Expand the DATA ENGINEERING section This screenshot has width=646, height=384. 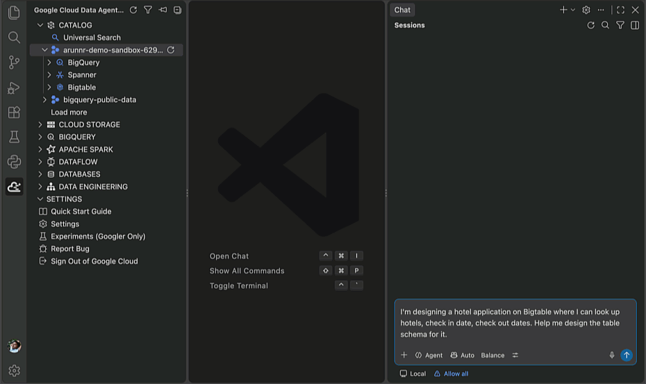point(40,187)
